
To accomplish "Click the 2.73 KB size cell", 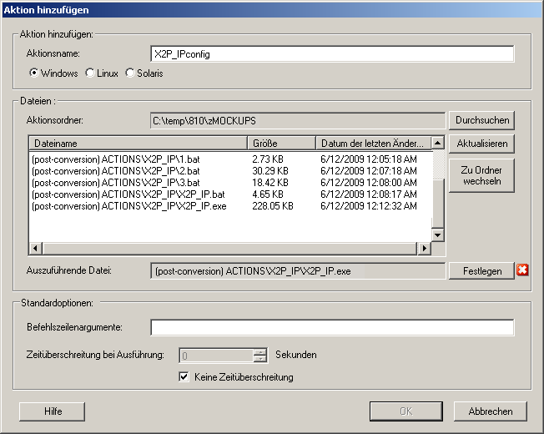I will click(x=268, y=159).
